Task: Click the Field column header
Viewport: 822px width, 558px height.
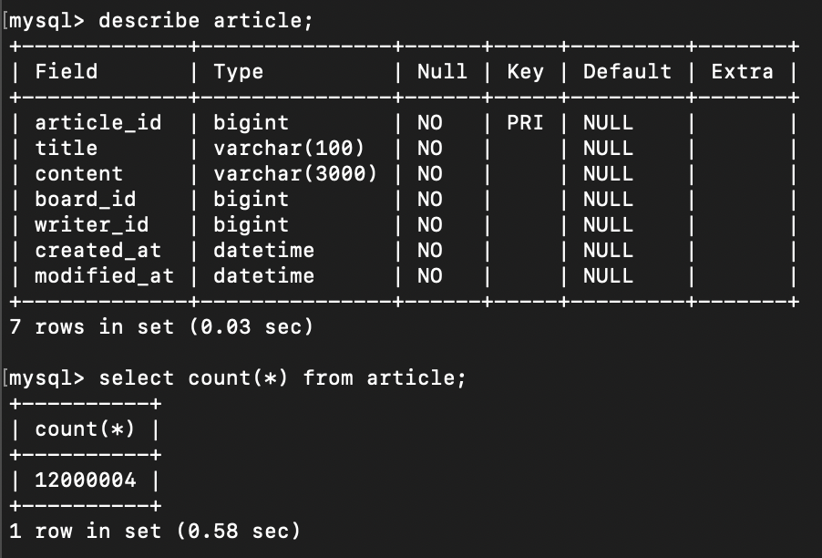Action: pos(66,72)
